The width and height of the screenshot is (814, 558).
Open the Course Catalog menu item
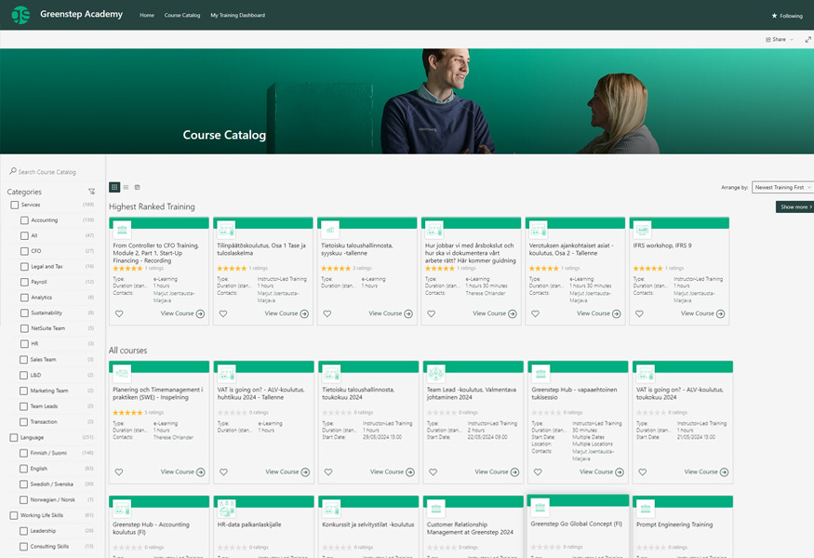[x=182, y=15]
